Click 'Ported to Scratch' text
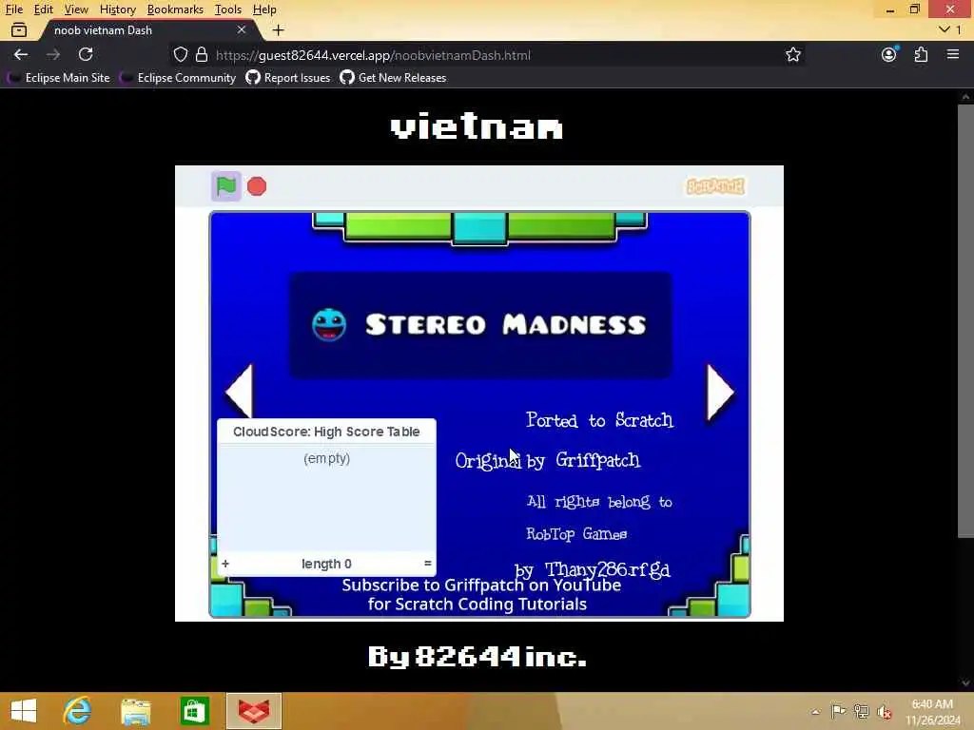Viewport: 974px width, 730px height. pos(599,420)
